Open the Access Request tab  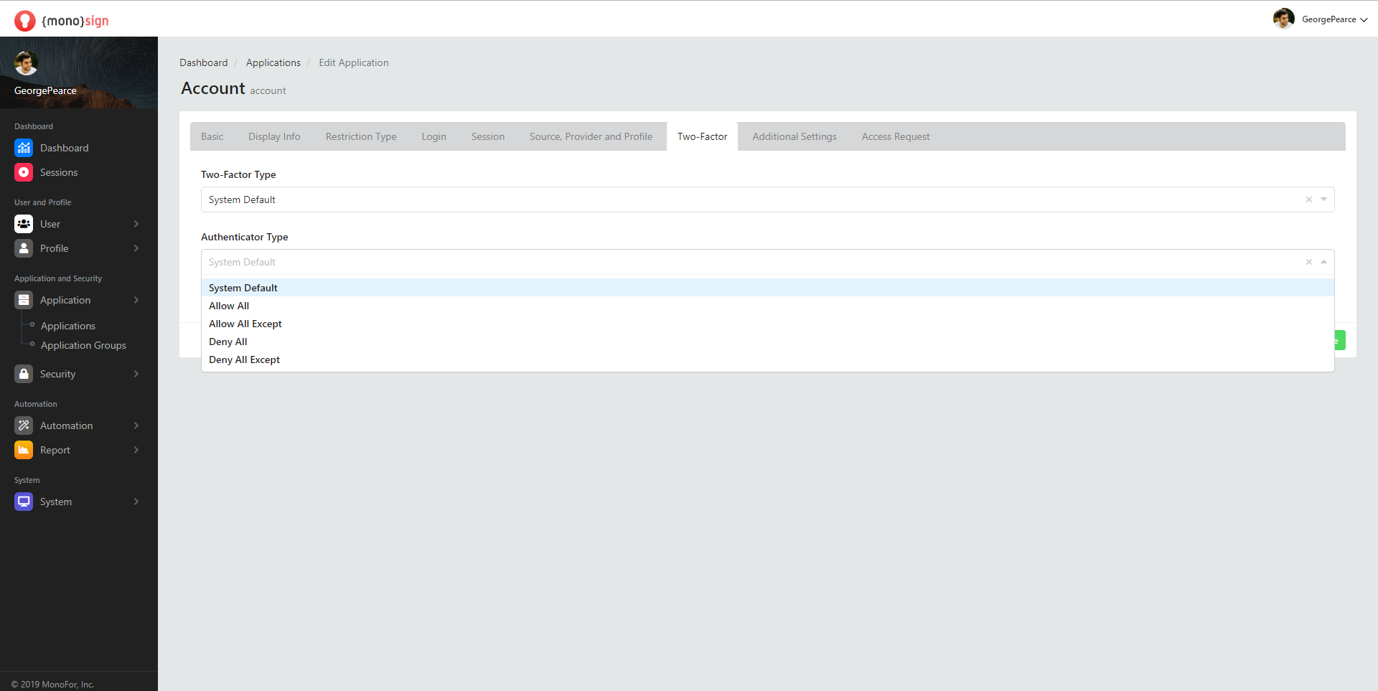(896, 136)
